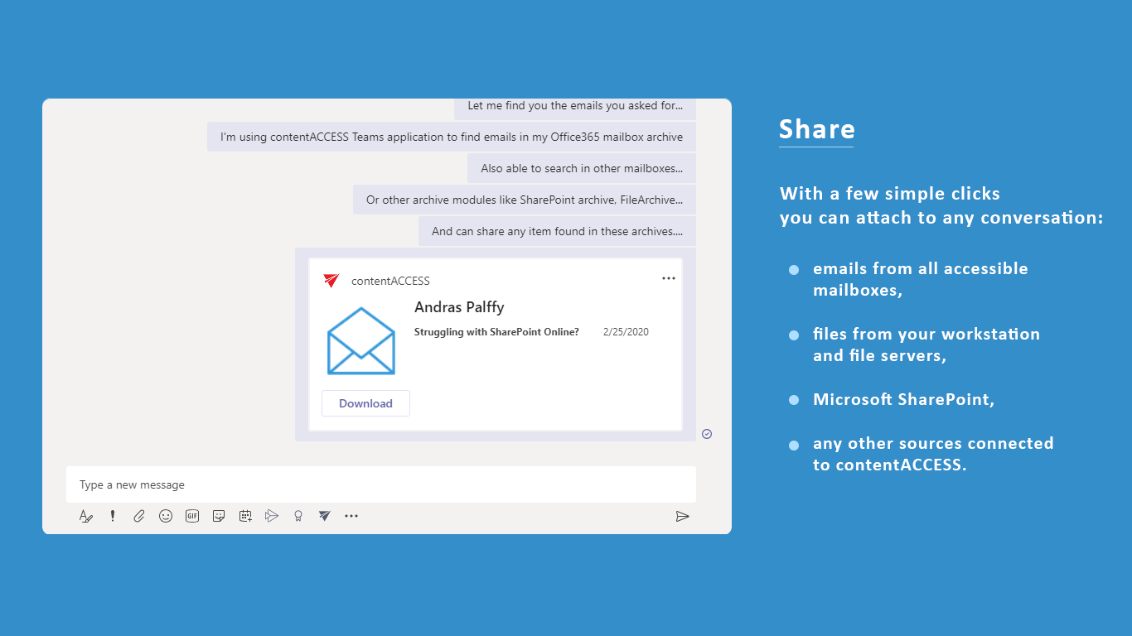
Task: Click the contentACCESS red logo on card
Action: coord(331,281)
